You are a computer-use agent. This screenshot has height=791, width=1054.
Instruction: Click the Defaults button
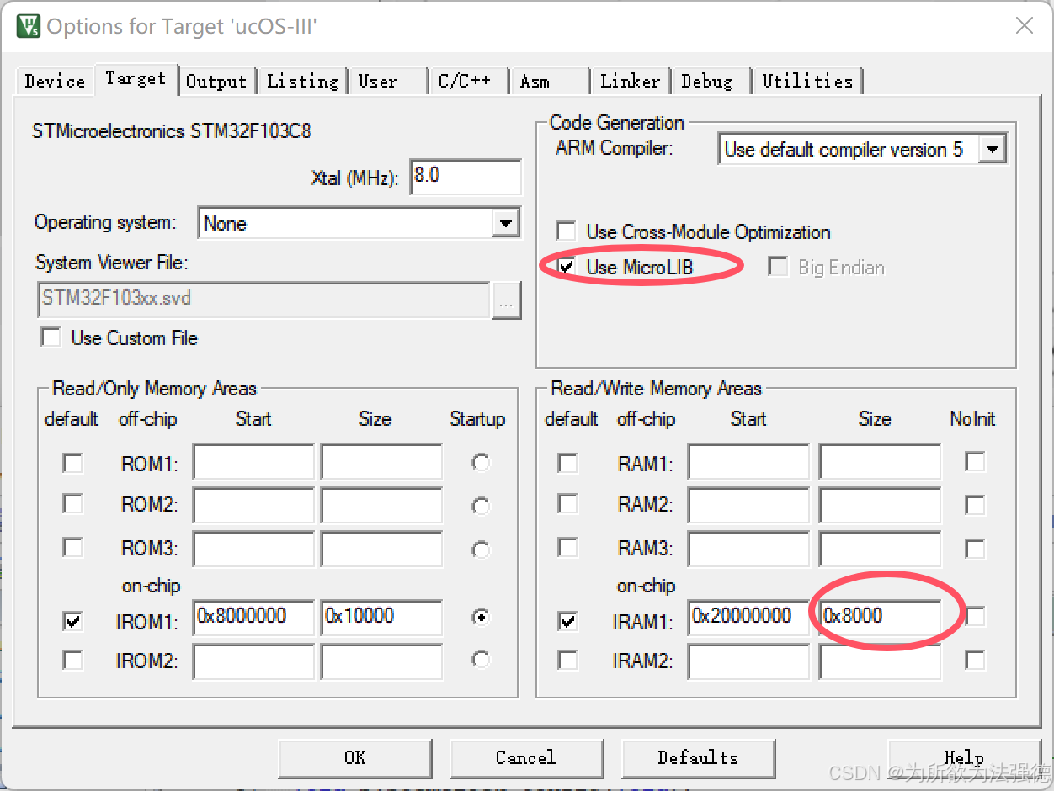coord(698,758)
